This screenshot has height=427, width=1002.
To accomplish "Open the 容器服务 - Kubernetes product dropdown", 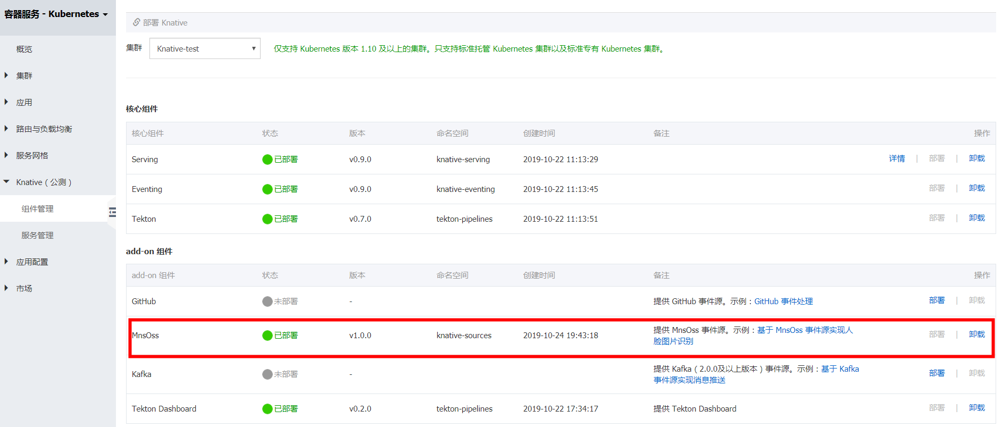I will (56, 14).
